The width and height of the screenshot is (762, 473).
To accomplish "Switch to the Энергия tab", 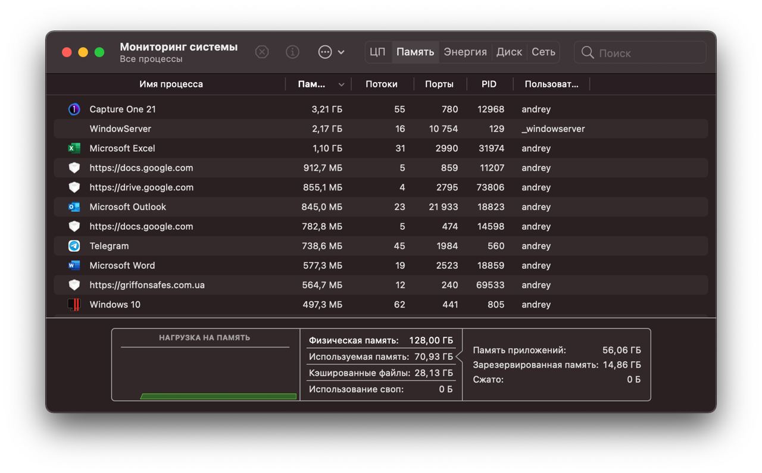I will click(x=465, y=52).
